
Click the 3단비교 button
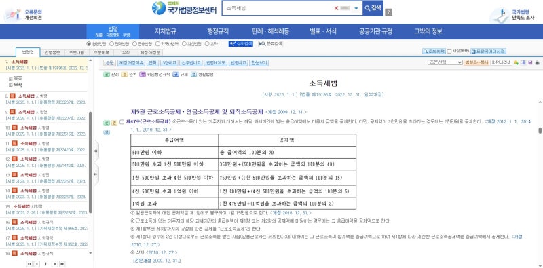tap(169, 63)
